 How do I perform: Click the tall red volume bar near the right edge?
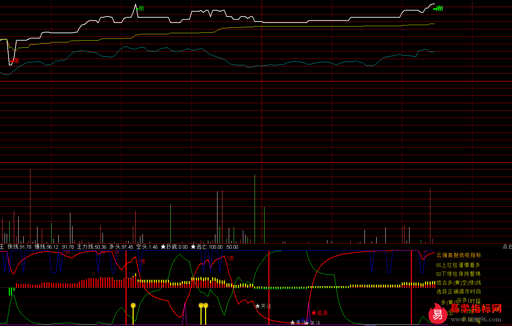pyautogui.click(x=430, y=215)
